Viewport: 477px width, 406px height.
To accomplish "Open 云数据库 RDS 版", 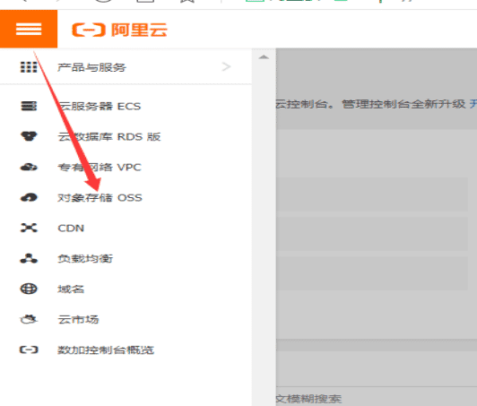I will coord(109,137).
